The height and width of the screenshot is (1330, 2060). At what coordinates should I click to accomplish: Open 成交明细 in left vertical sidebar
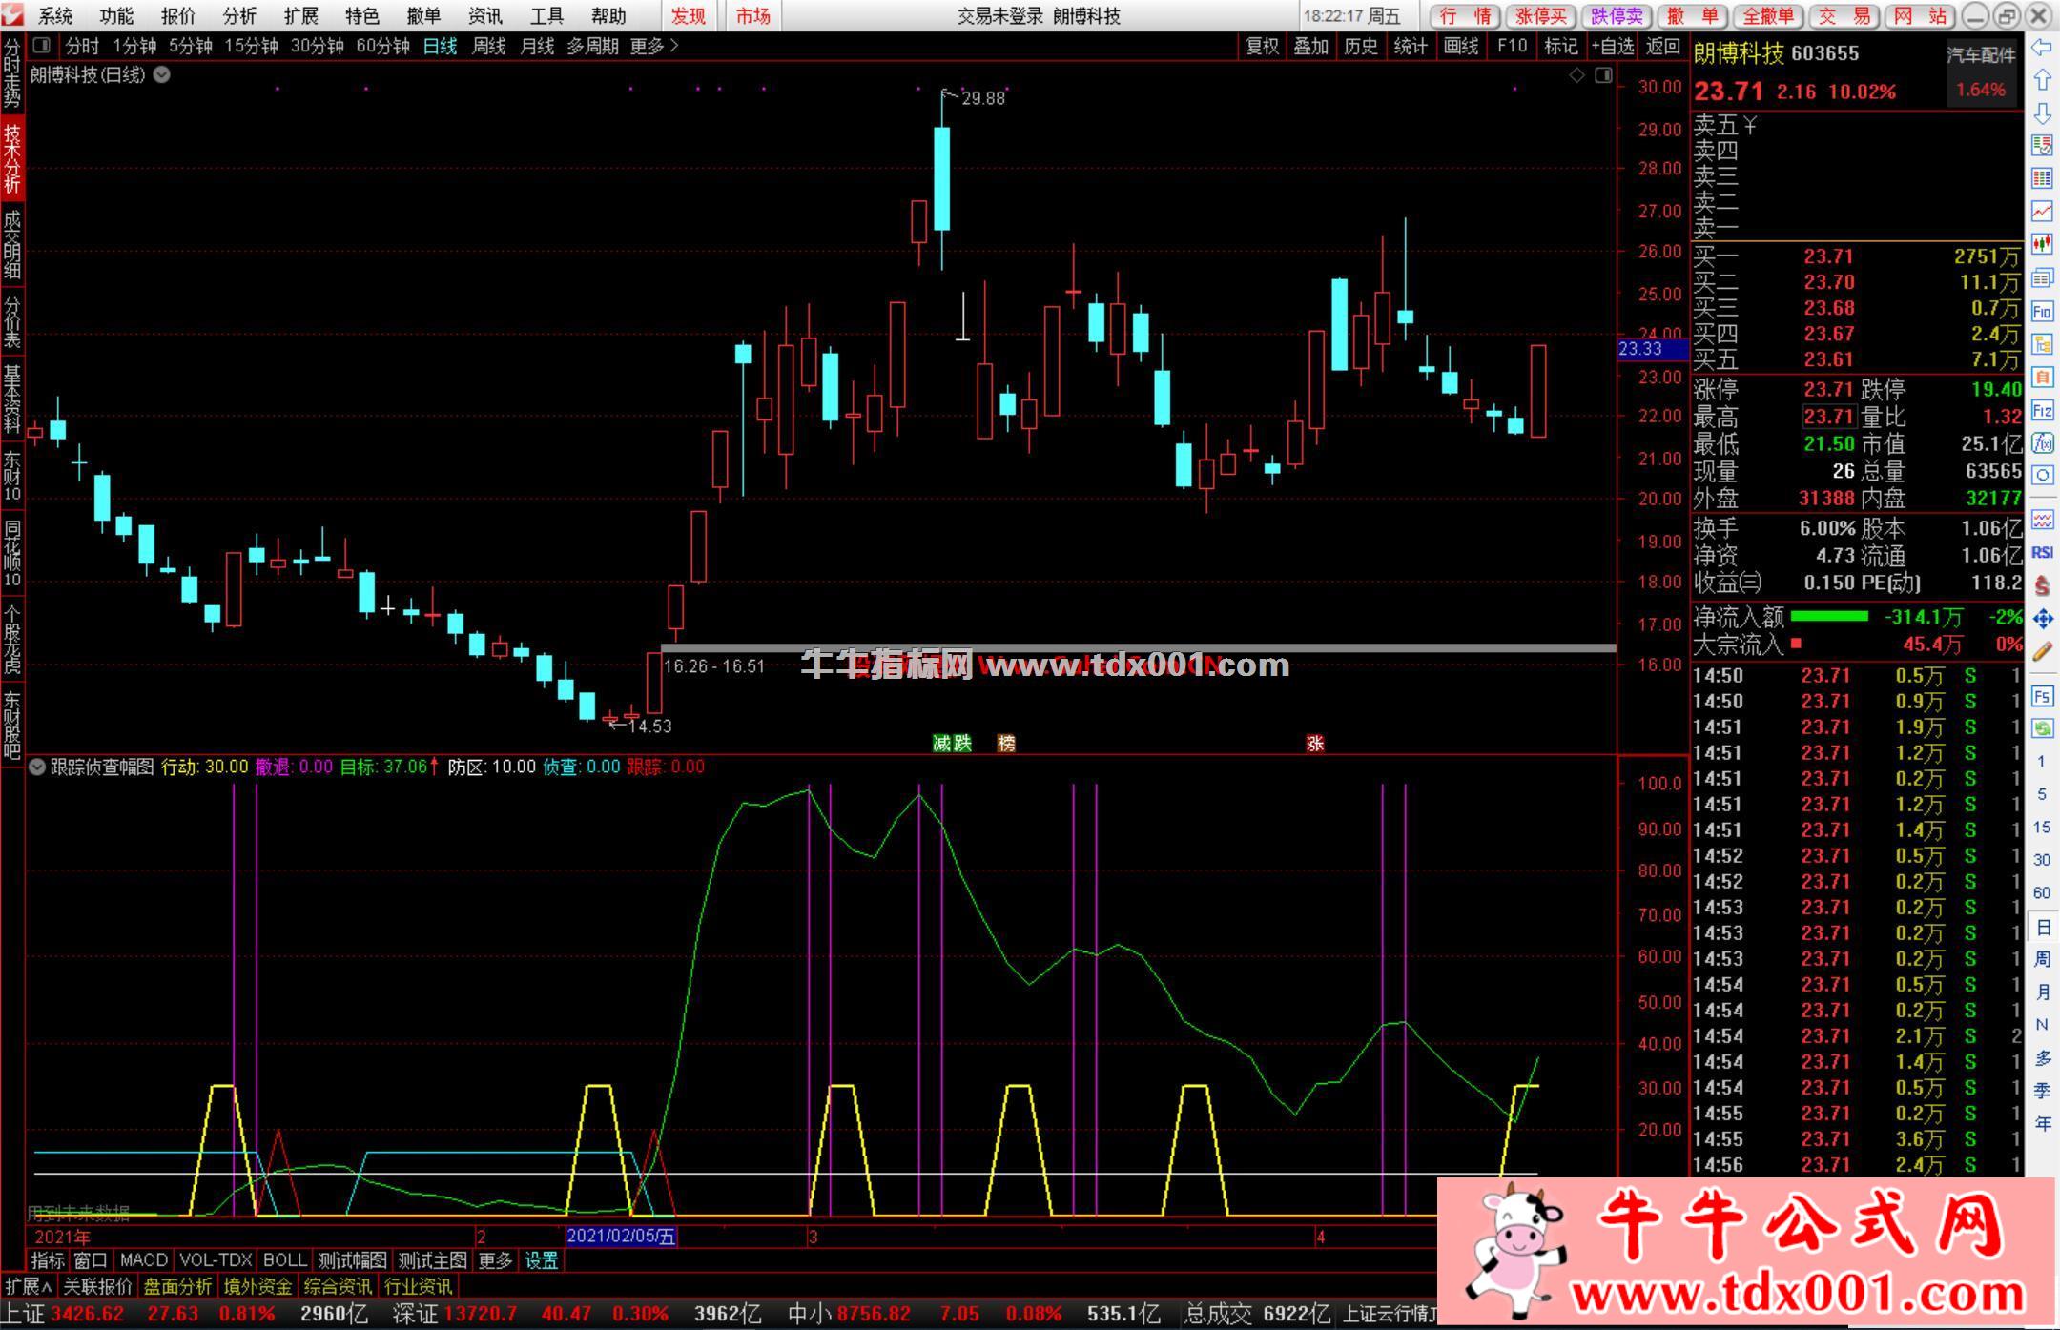point(11,245)
